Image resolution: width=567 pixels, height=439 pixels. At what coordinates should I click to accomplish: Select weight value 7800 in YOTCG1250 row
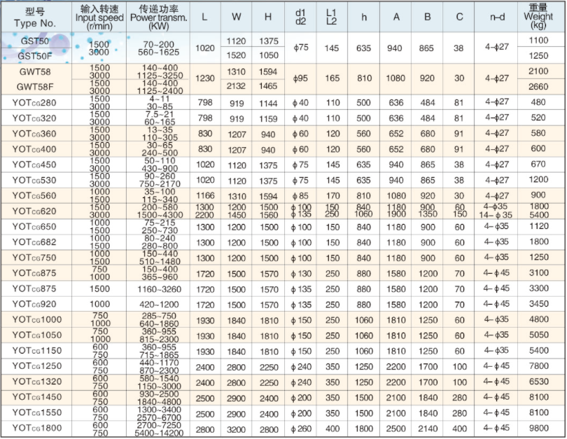(539, 366)
